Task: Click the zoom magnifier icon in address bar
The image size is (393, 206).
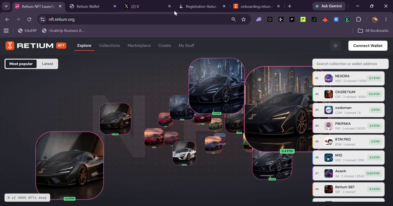Action: coord(234,19)
